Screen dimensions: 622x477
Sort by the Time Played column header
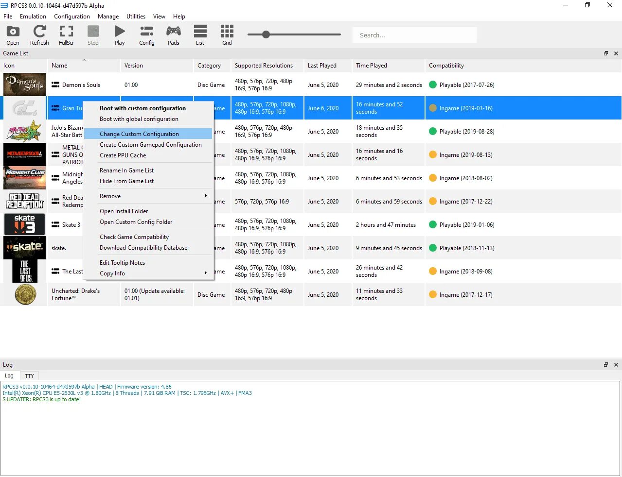(388, 66)
